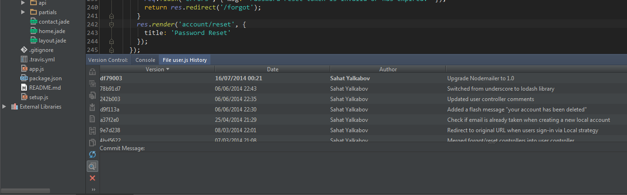Toggle code fold marker at line 242

(112, 25)
